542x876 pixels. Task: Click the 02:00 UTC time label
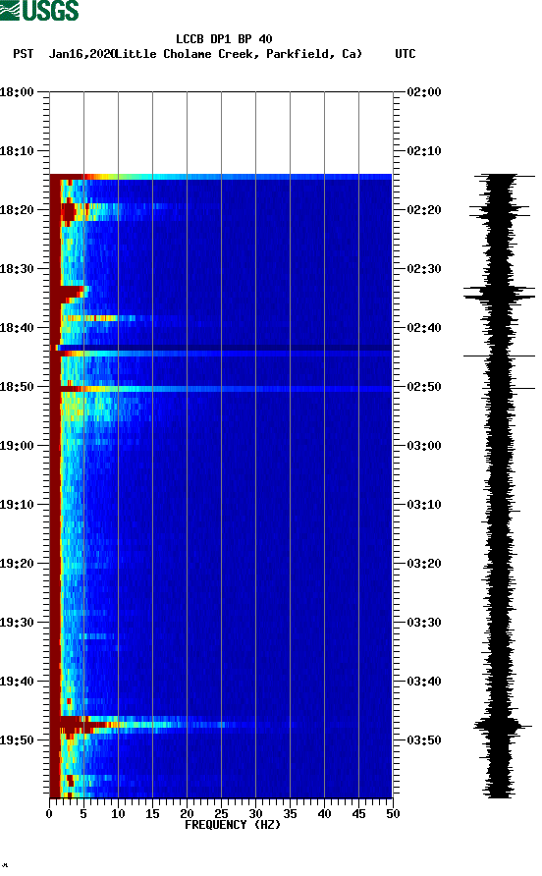click(x=424, y=91)
